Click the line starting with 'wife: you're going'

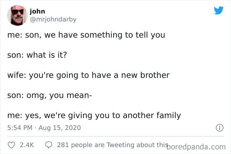[88, 75]
